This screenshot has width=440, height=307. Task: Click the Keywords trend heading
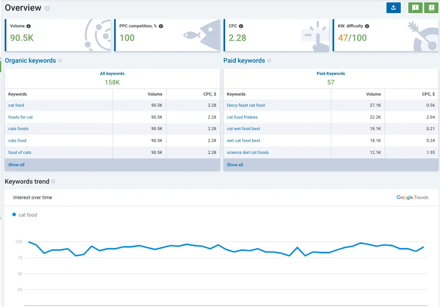[27, 181]
